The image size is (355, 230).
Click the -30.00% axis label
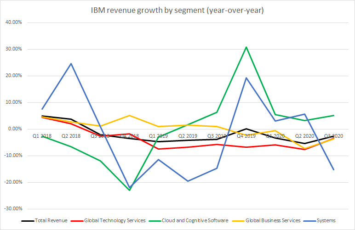pyautogui.click(x=13, y=209)
